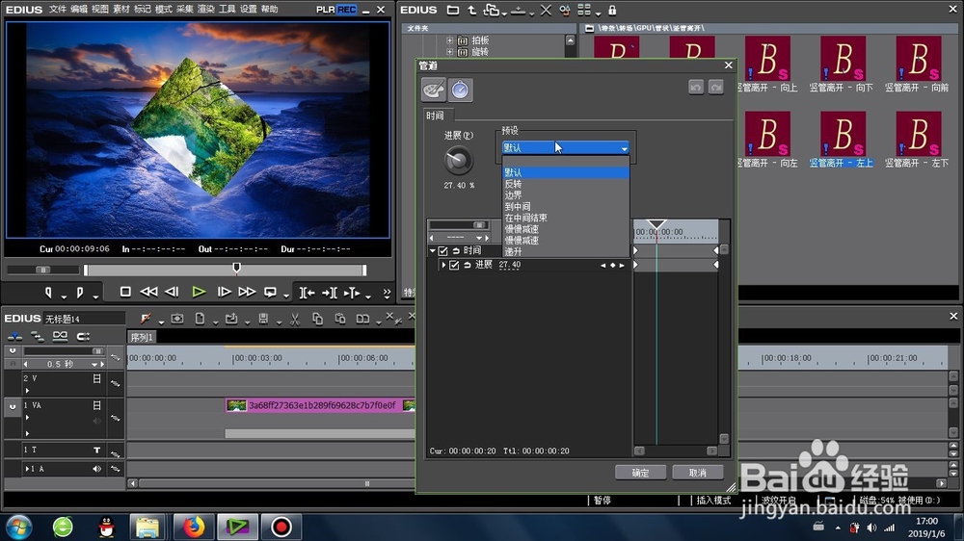Click the Rewind button in player
The width and height of the screenshot is (964, 541).
[148, 292]
